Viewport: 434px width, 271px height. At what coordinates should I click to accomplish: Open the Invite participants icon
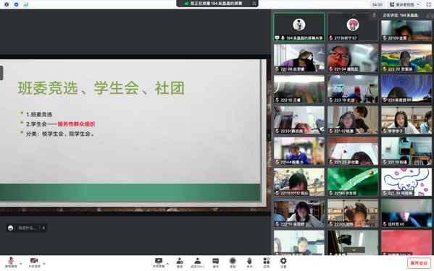(x=180, y=263)
